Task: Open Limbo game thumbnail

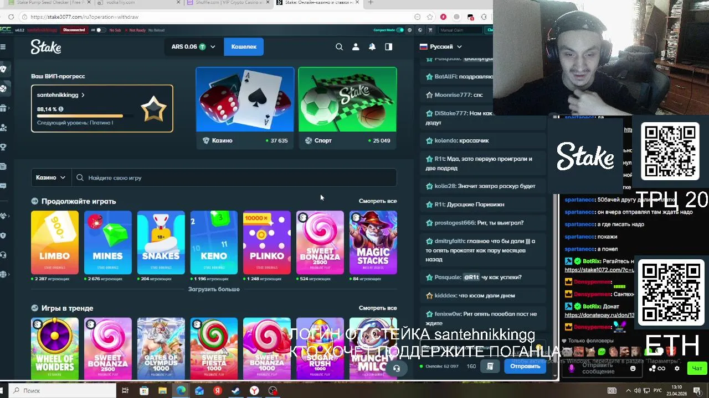Action: [x=55, y=242]
